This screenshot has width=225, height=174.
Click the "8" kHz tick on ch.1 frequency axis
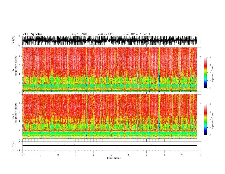coord(20,56)
